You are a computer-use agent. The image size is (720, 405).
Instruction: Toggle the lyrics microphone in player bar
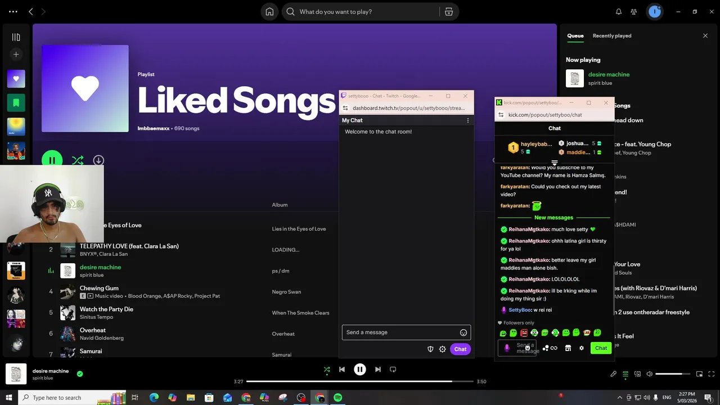[614, 374]
